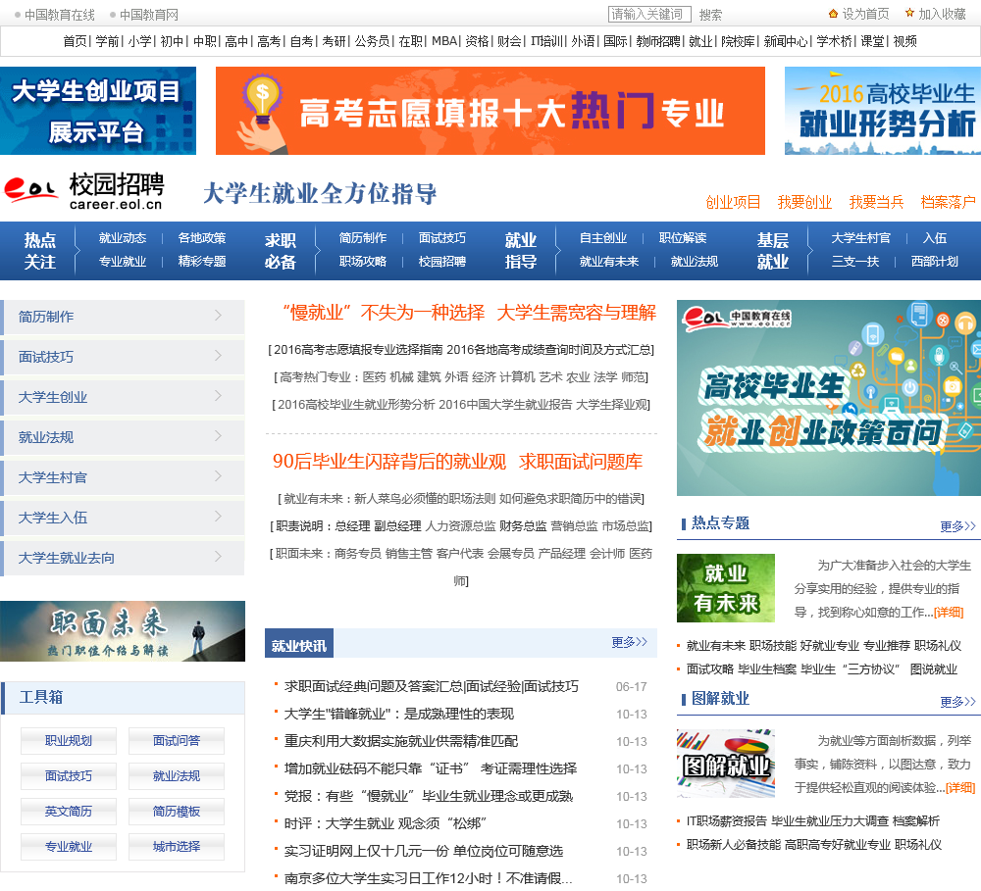Click the 职业规划 toolbox button

[x=69, y=741]
